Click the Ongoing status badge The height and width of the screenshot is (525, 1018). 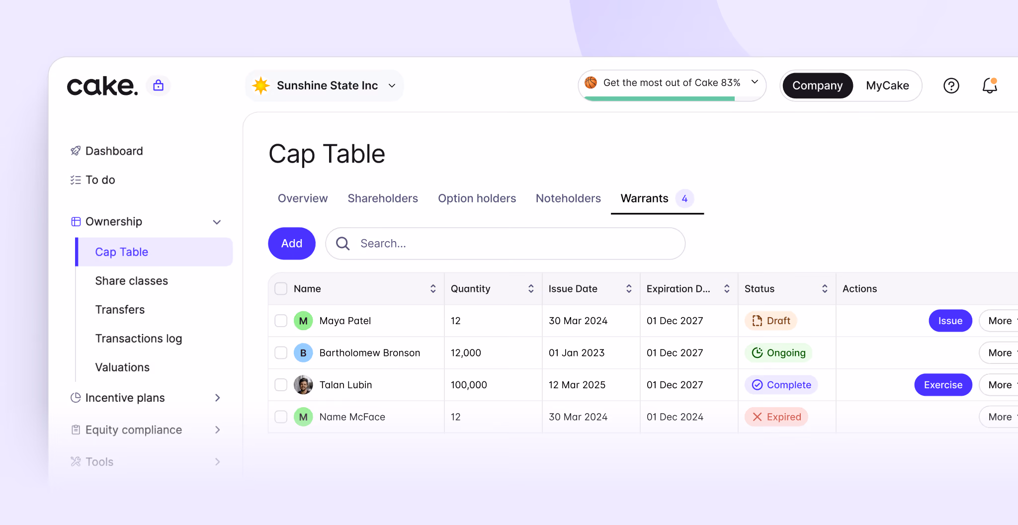778,352
